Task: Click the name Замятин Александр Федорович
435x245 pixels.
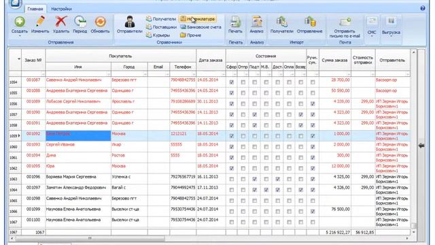Action: point(76,188)
